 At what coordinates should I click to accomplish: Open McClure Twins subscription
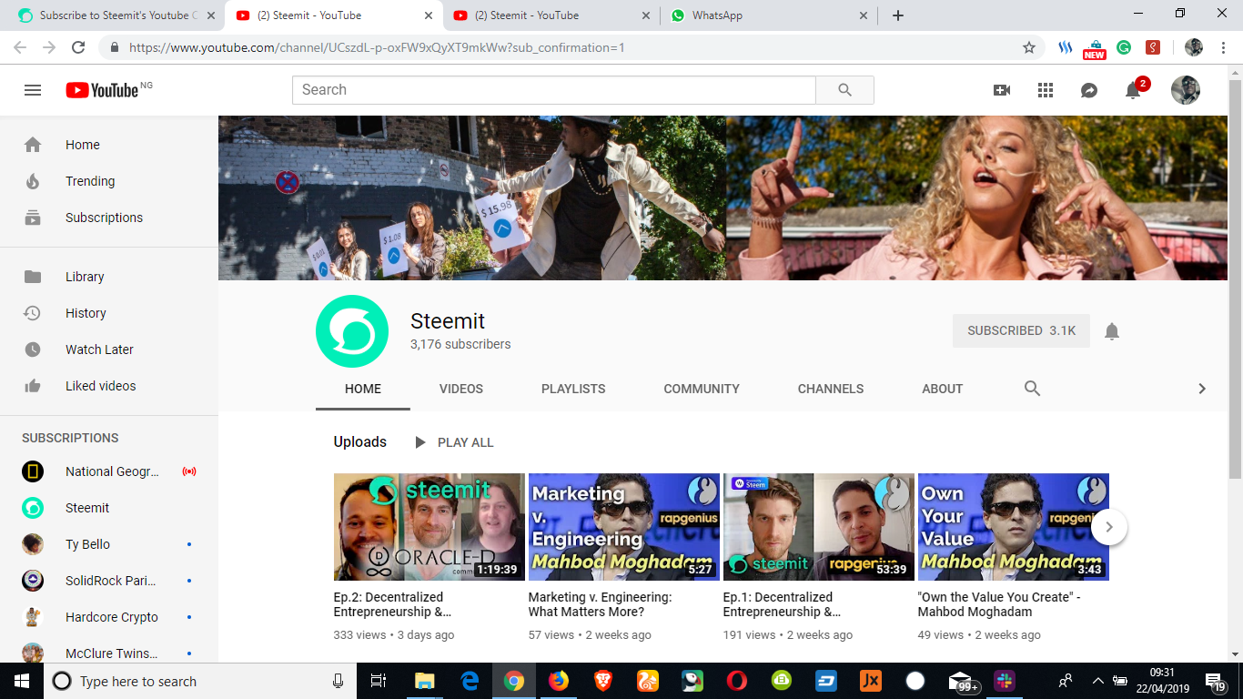109,653
